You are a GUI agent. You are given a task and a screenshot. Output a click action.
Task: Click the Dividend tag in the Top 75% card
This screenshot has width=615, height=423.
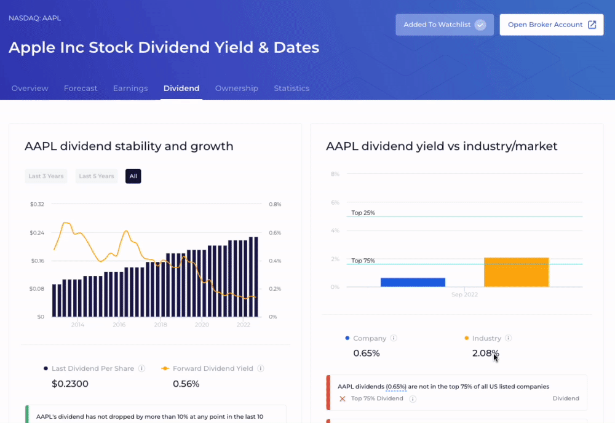click(566, 398)
